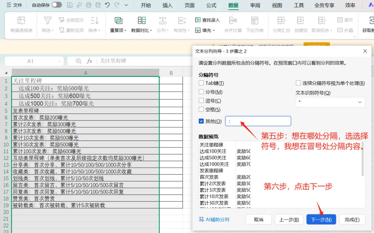This screenshot has height=233, width=374.
Task: Click 折叠 in the ribbon
Action: point(345,30)
